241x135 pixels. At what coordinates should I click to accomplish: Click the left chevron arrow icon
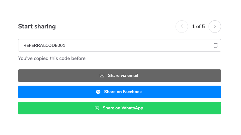pyautogui.click(x=182, y=27)
